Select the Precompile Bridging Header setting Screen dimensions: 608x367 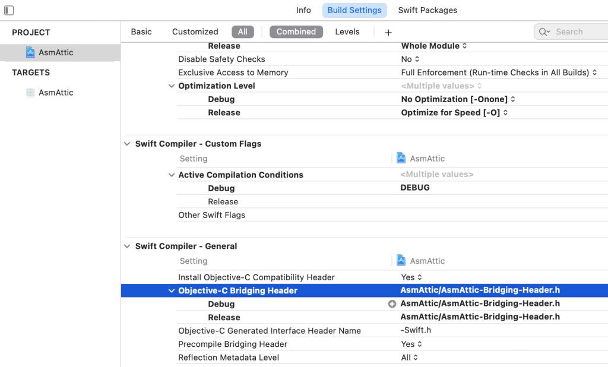(233, 344)
